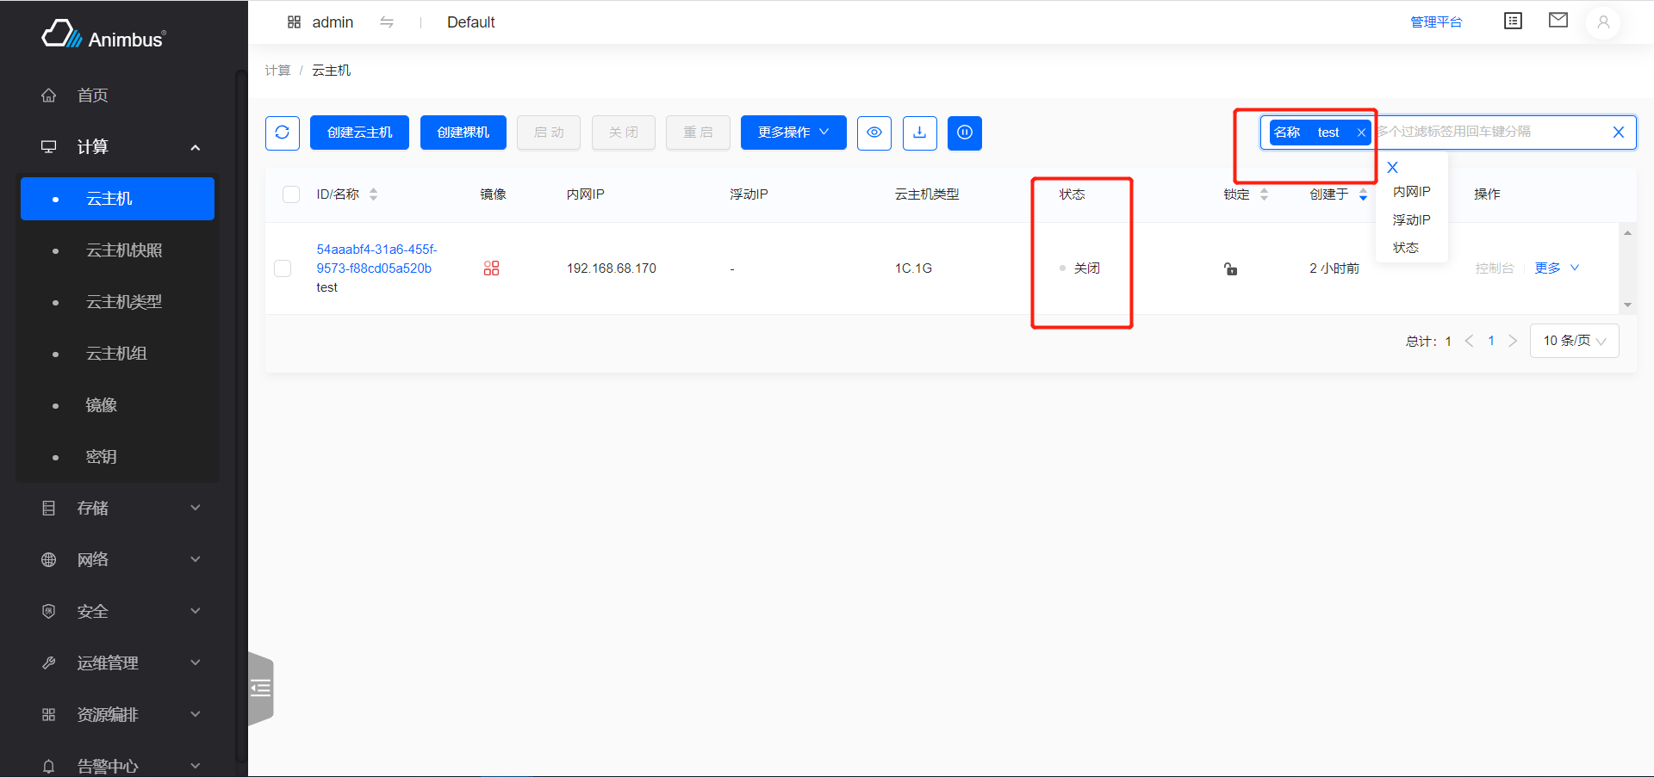The height and width of the screenshot is (777, 1654).
Task: Click the disabled 关闭 button
Action: point(624,133)
